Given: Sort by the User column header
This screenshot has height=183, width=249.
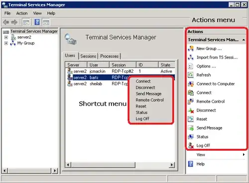Looking at the screenshot, I should click(98, 65).
